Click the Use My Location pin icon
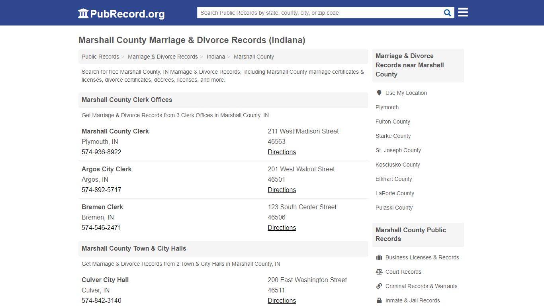 (379, 93)
